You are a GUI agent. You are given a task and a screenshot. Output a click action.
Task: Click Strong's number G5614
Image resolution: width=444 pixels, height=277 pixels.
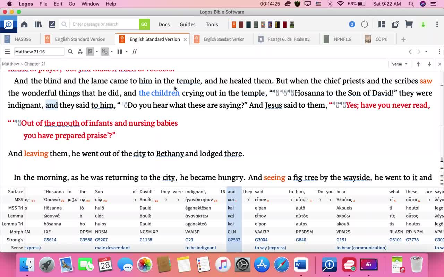coord(50,240)
